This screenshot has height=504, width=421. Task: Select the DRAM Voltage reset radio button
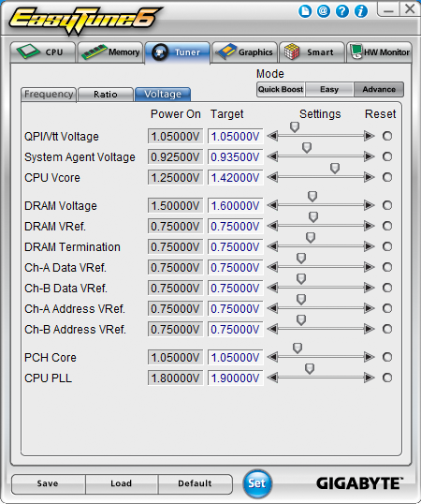(x=387, y=205)
